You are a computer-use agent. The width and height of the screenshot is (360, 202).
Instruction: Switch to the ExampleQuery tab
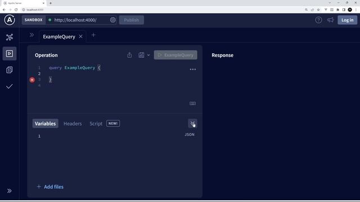pyautogui.click(x=59, y=36)
